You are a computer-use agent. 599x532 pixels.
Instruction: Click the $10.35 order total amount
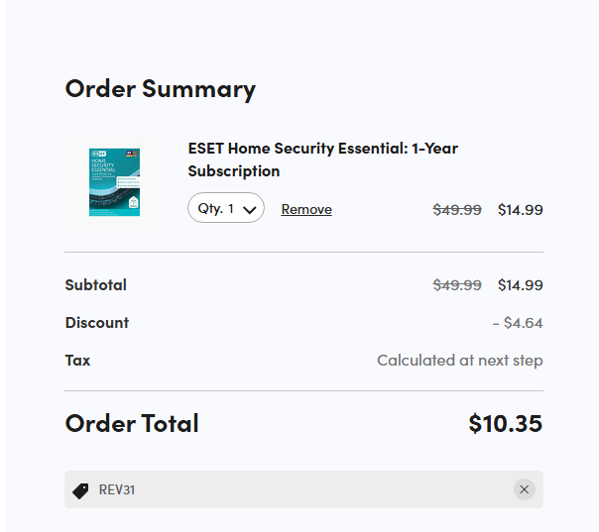505,424
